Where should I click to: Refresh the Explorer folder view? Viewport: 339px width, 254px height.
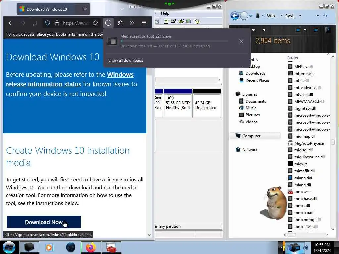point(325,16)
